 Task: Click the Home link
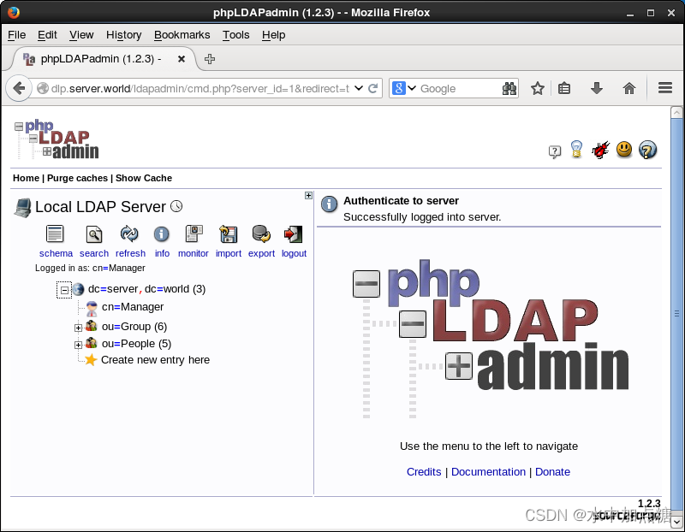click(x=26, y=178)
